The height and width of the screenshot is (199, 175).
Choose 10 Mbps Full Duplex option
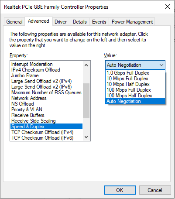pos(135,79)
